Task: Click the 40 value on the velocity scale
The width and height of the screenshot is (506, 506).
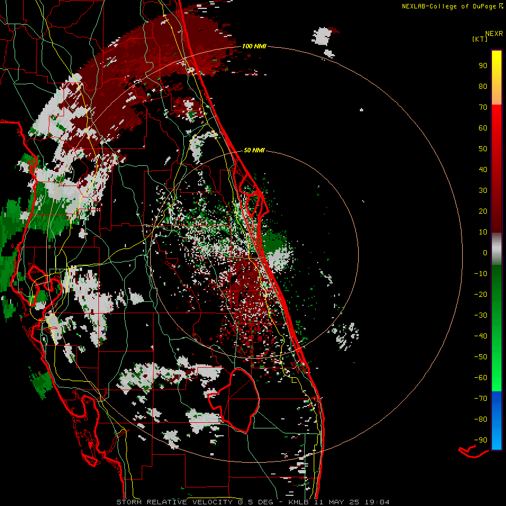Action: (483, 169)
